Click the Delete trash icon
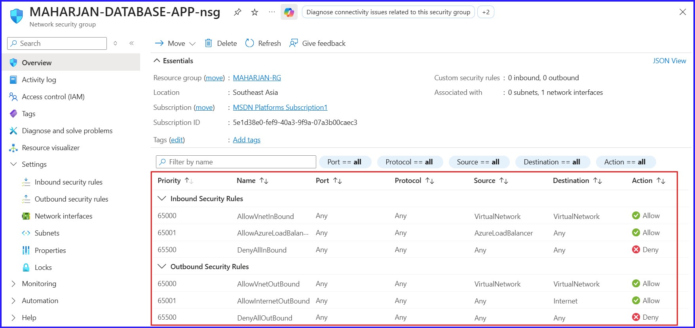The height and width of the screenshot is (328, 695). [x=209, y=43]
